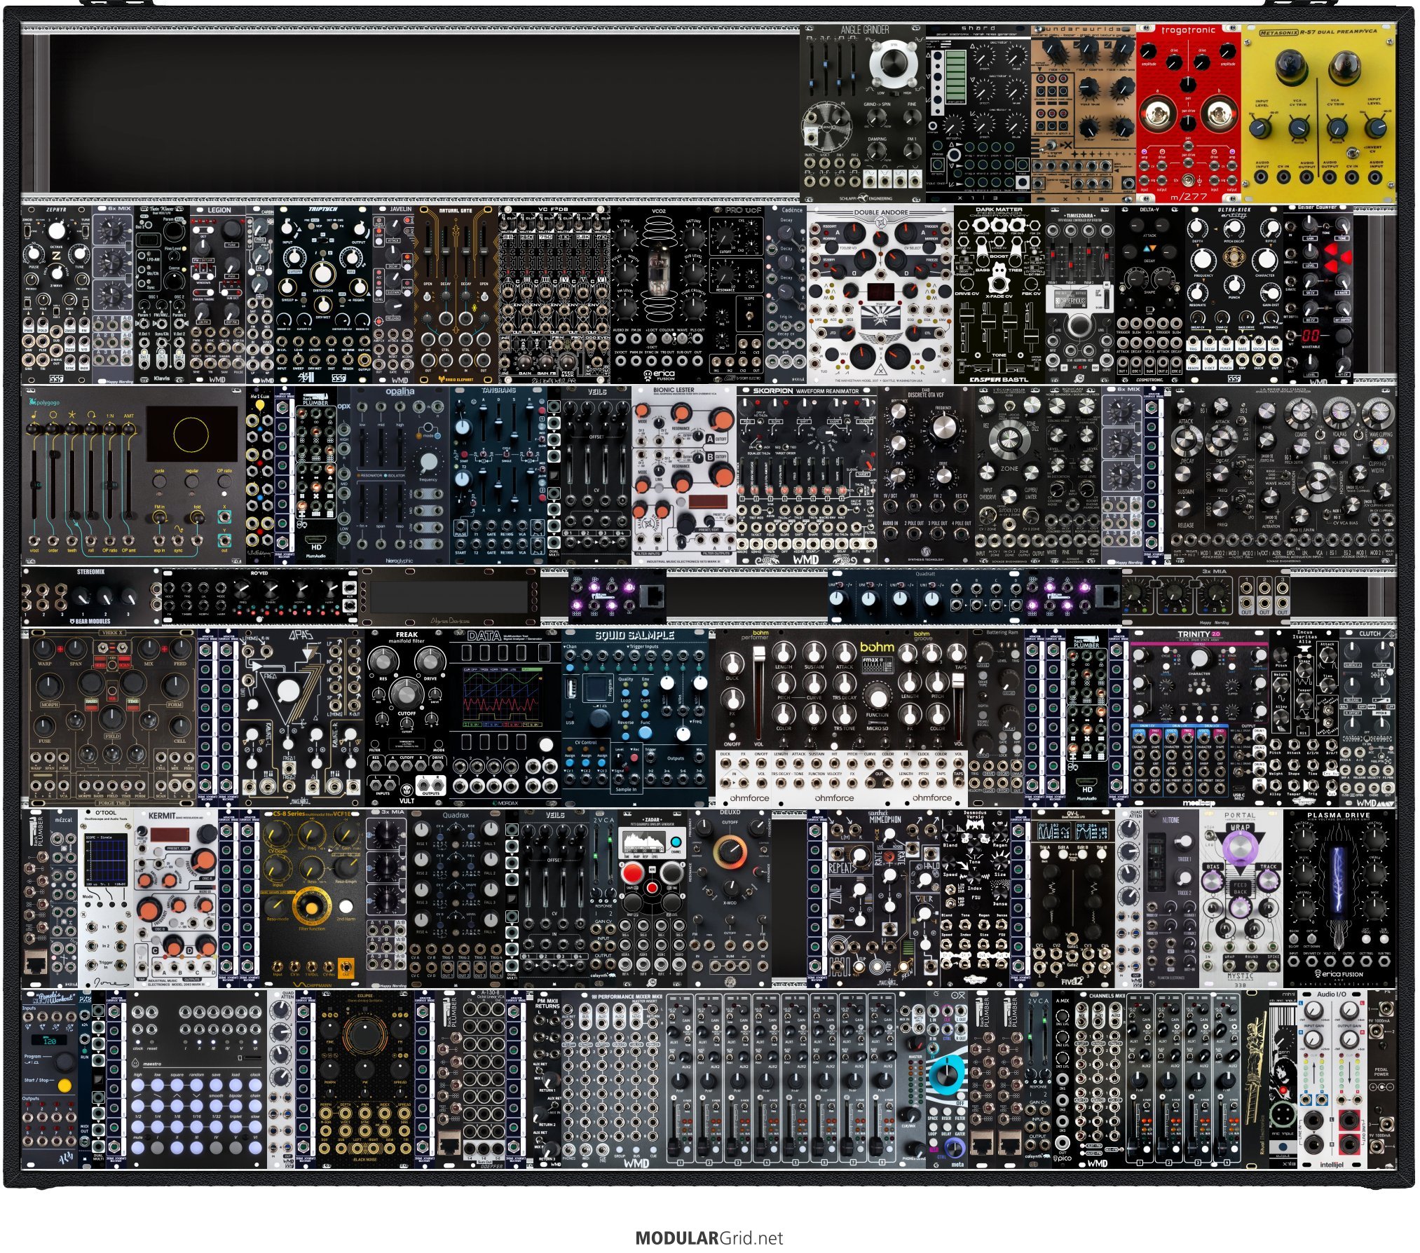The width and height of the screenshot is (1420, 1253).
Task: Open the Underwurlde module
Action: 1084,114
